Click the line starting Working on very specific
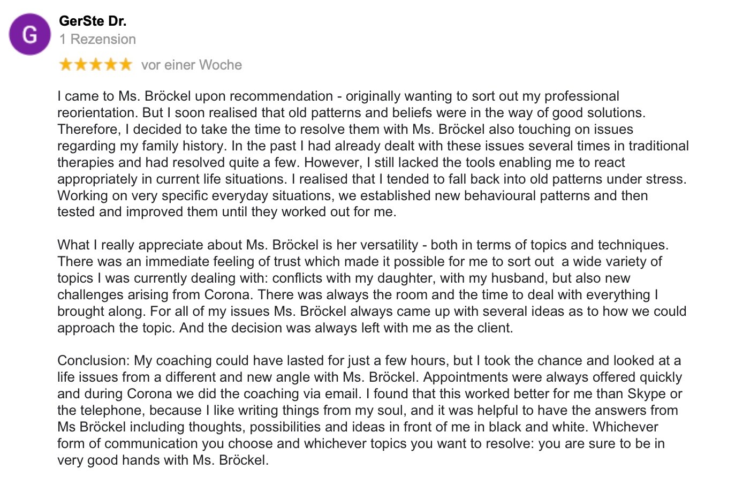Image resolution: width=735 pixels, height=485 pixels. [353, 196]
